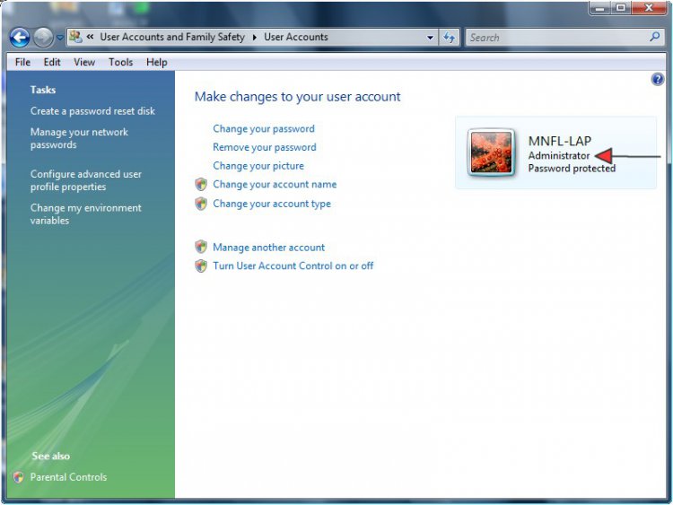Click the Forward navigation arrow button
The width and height of the screenshot is (673, 505).
43,38
